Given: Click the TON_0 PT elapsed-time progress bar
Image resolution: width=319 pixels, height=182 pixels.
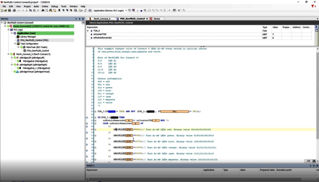Looking at the screenshot, I should click(x=175, y=111).
